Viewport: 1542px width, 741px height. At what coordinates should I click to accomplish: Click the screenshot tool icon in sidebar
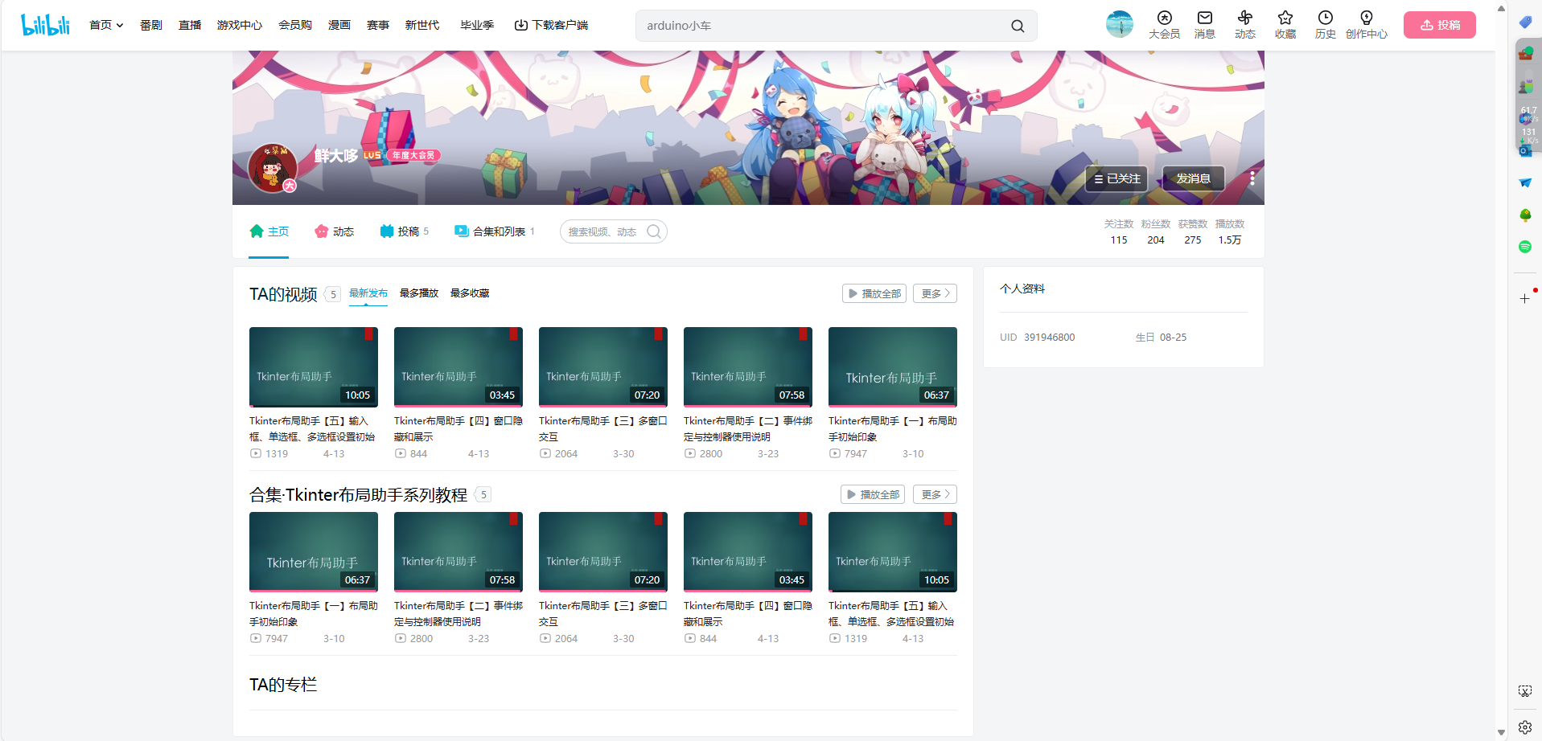(1525, 691)
